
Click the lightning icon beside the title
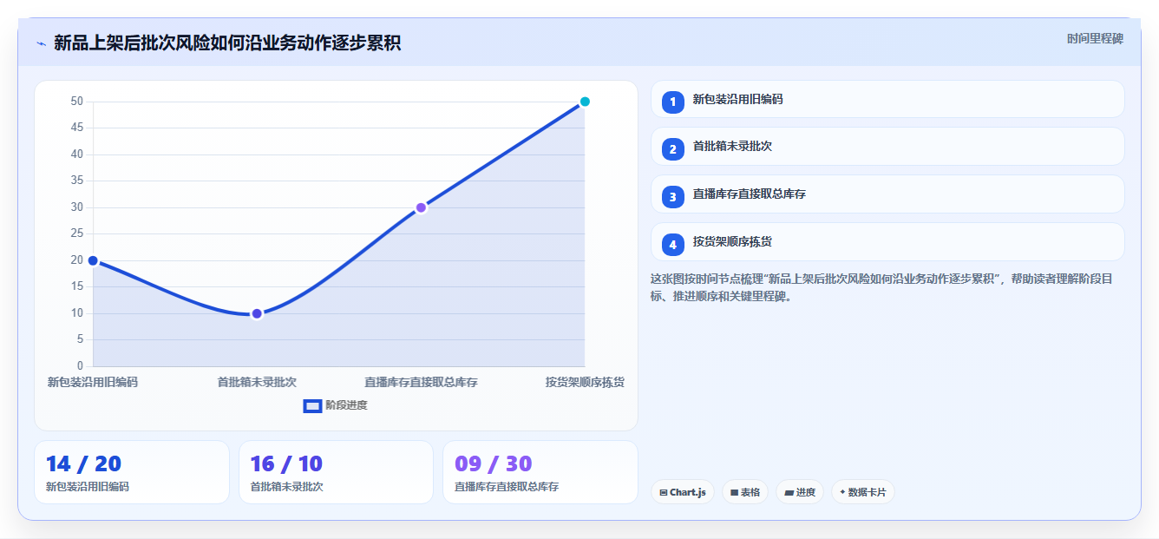41,43
